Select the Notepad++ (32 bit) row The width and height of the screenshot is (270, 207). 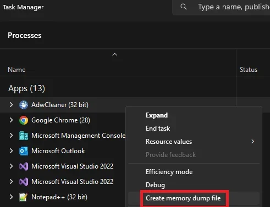(63, 197)
